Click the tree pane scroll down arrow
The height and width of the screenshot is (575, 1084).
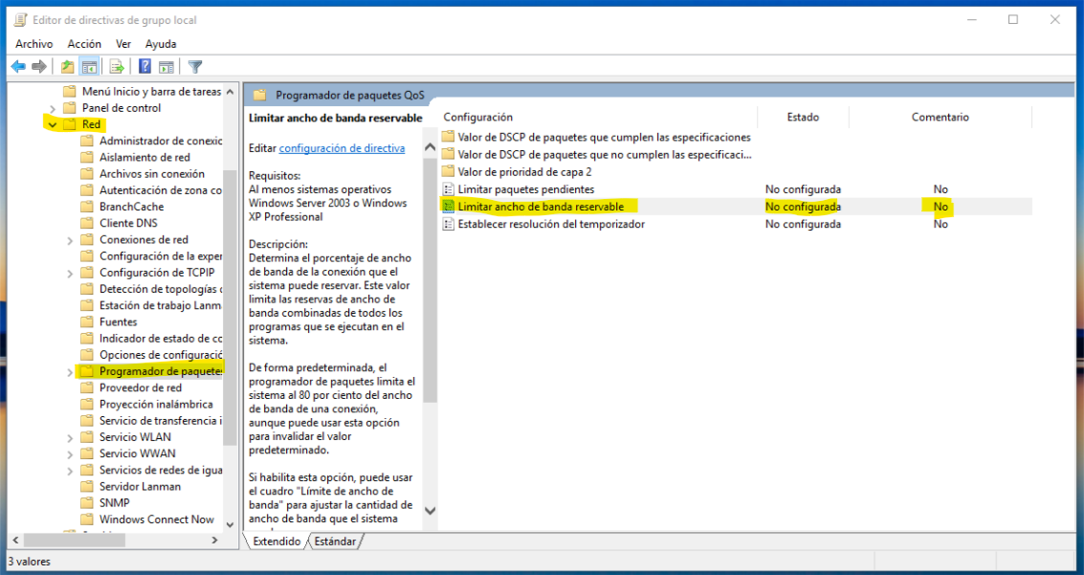(231, 524)
